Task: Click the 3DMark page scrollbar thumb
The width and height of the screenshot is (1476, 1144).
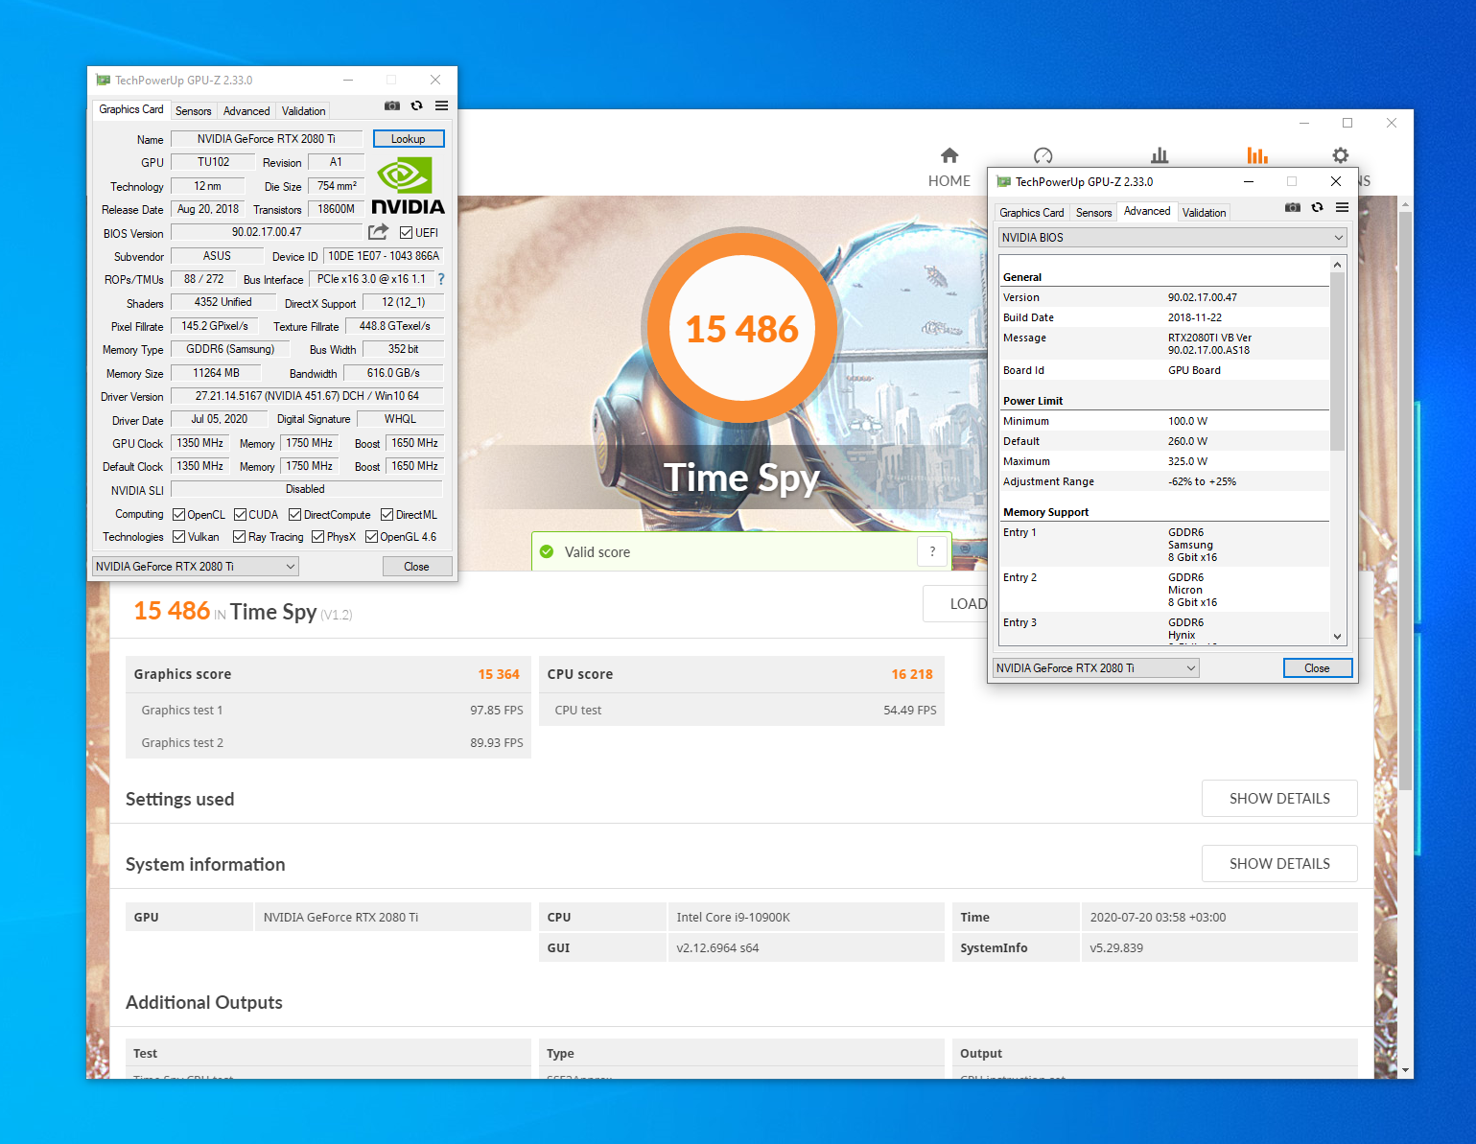Action: click(1405, 501)
